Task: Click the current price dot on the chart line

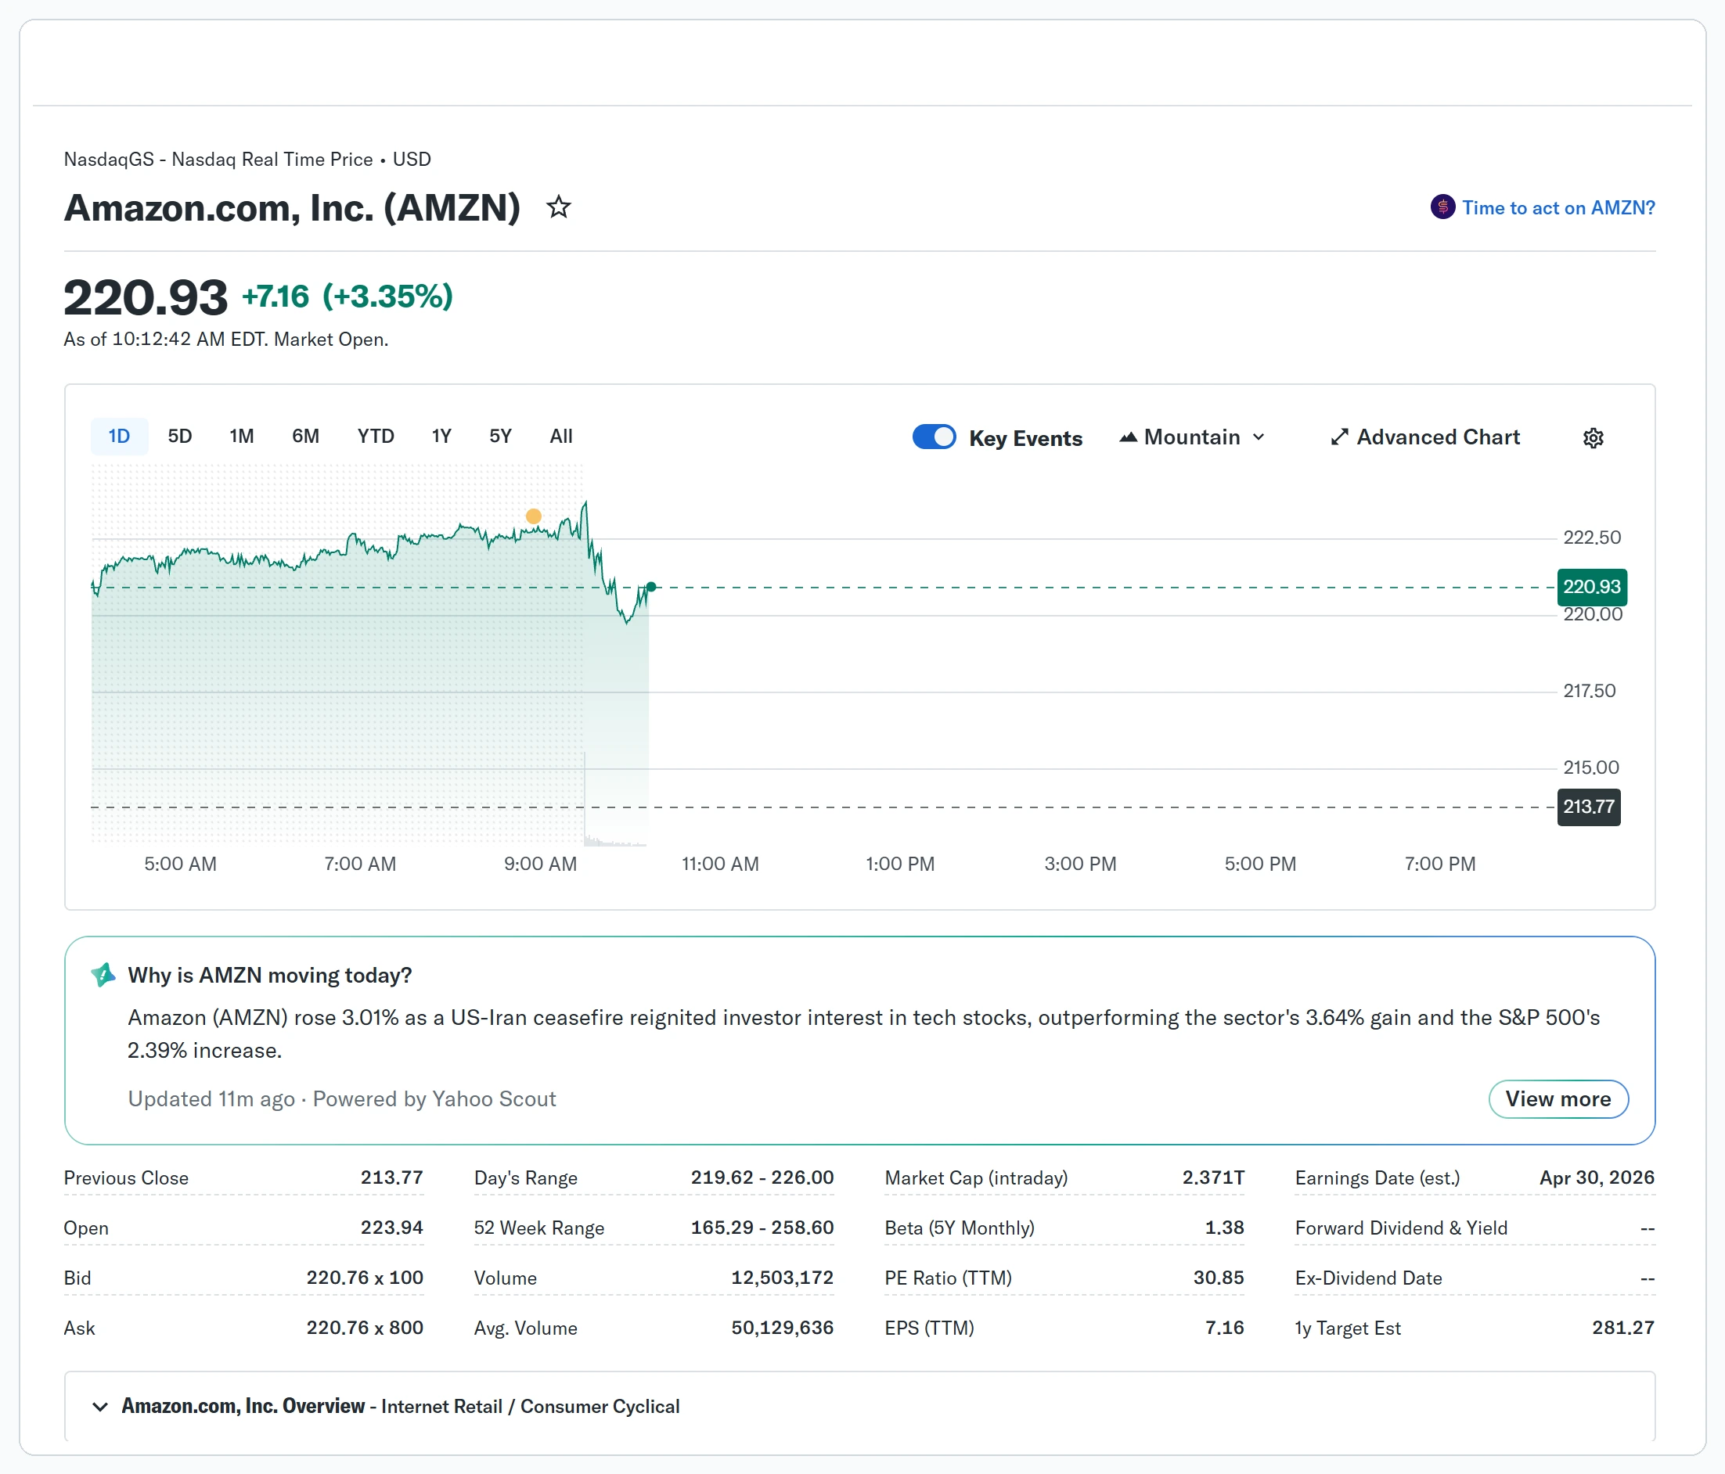Action: [650, 587]
